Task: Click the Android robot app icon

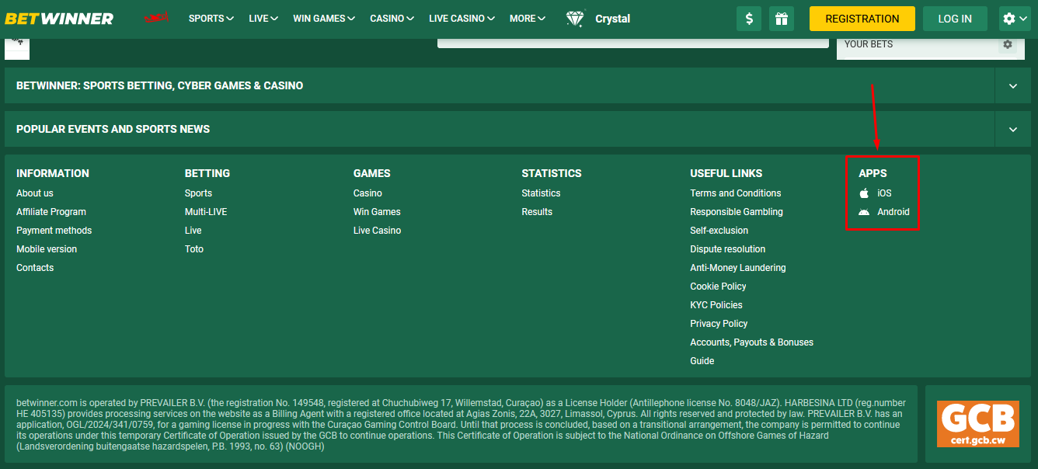Action: coord(864,212)
